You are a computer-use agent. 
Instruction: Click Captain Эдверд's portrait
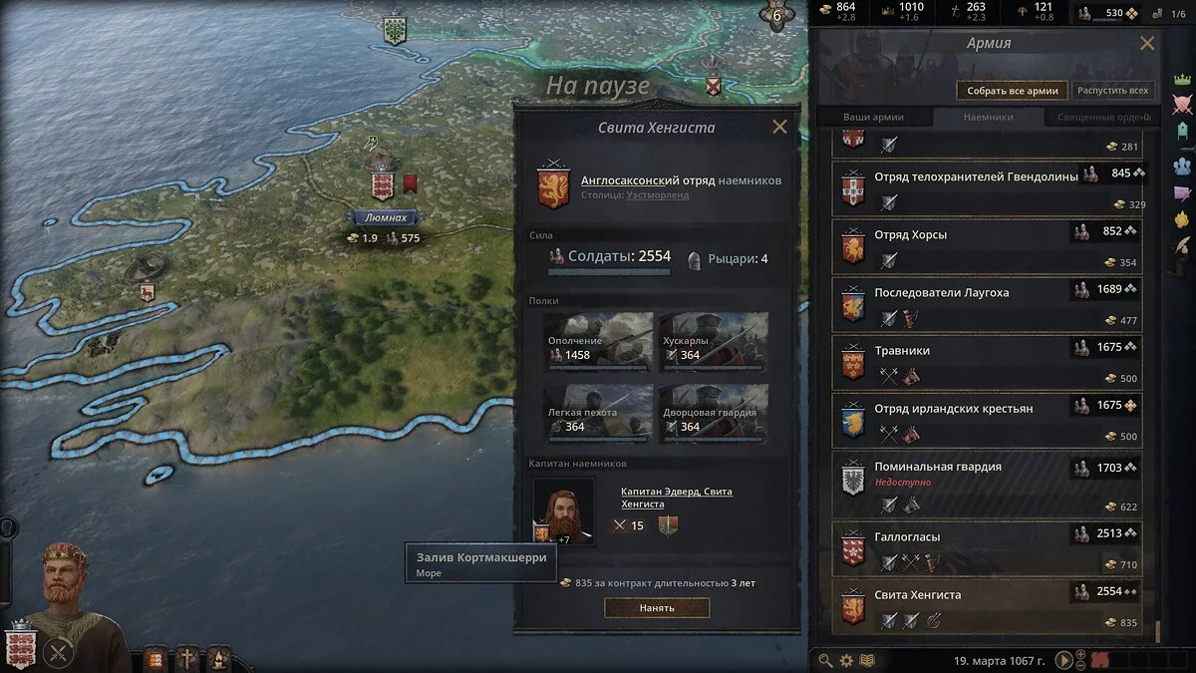pos(564,511)
